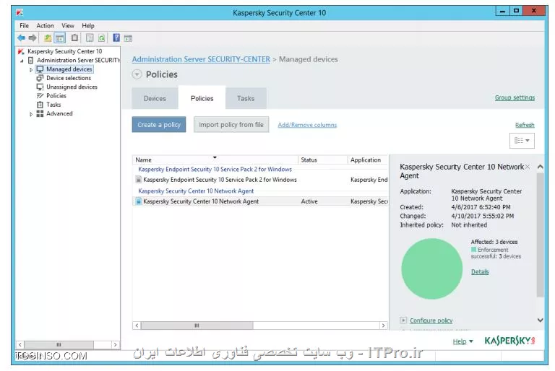
Task: Open the Help menu in menu bar
Action: coord(88,25)
